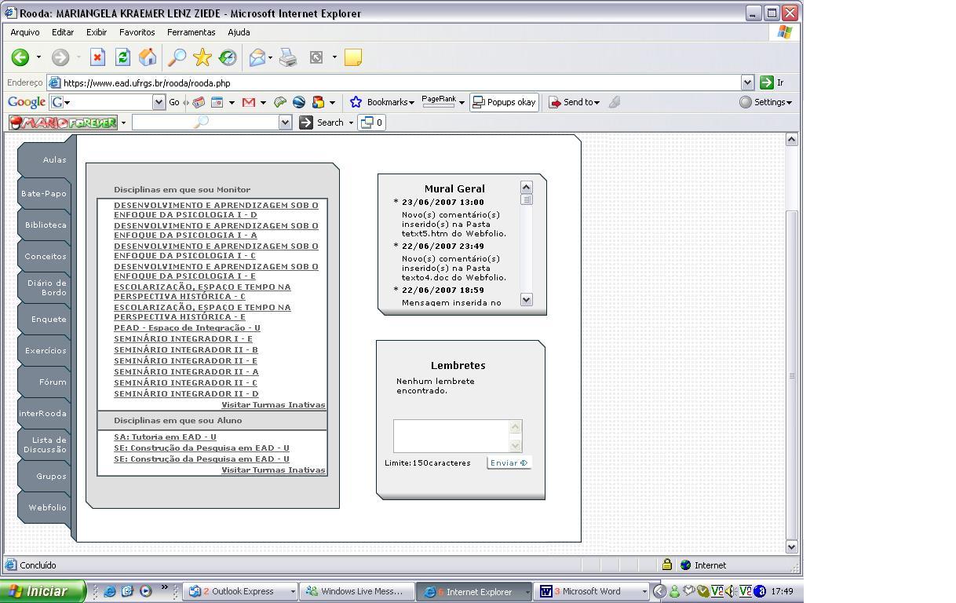This screenshot has width=956, height=603.
Task: Click the Stop loading icon
Action: tap(97, 57)
